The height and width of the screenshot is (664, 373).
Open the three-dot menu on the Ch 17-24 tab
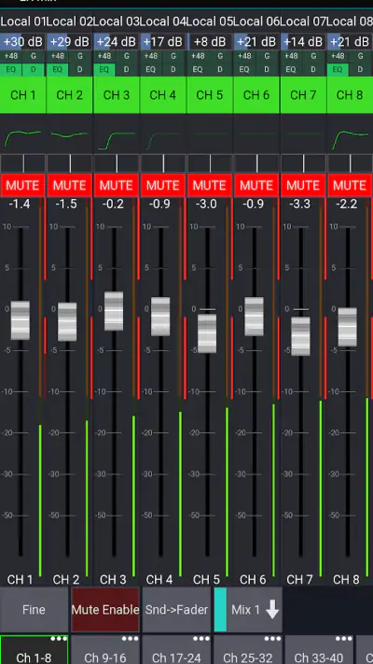(x=201, y=639)
